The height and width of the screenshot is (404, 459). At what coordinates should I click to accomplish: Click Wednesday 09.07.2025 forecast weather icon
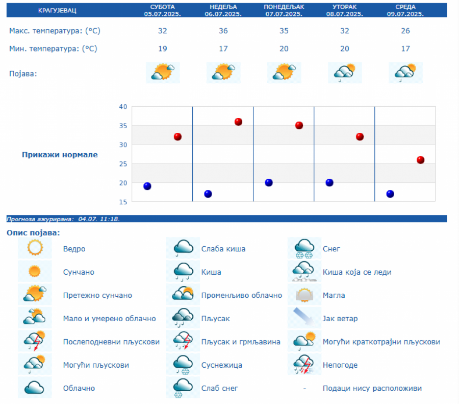point(405,72)
